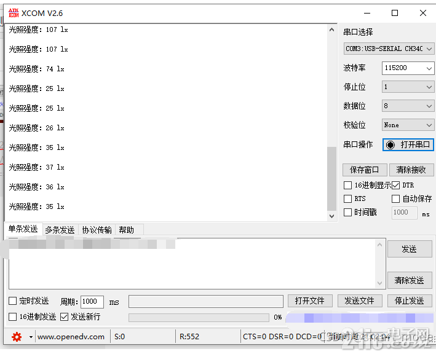This screenshot has height=354, width=436.
Task: Minimize the XCOM window
Action: point(367,13)
